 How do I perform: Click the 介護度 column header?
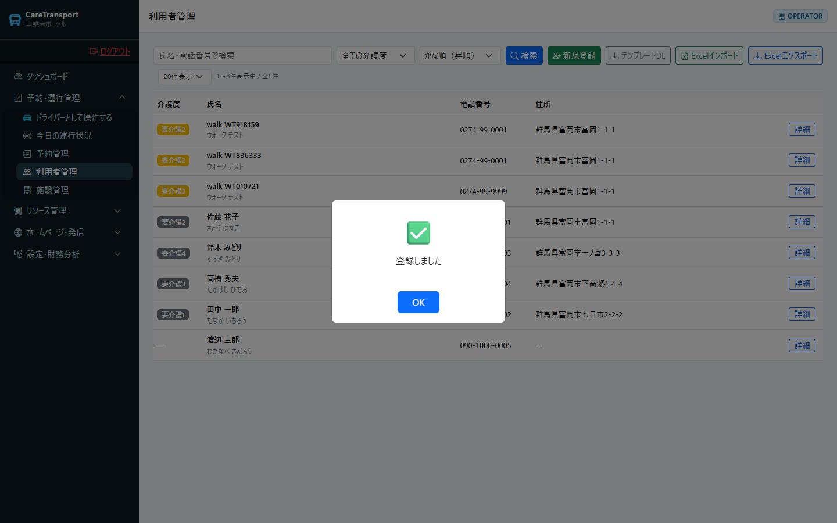pos(169,104)
